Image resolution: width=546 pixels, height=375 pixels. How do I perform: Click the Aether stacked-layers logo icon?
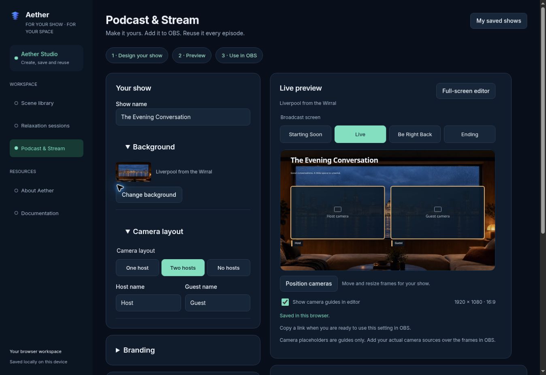(15, 15)
